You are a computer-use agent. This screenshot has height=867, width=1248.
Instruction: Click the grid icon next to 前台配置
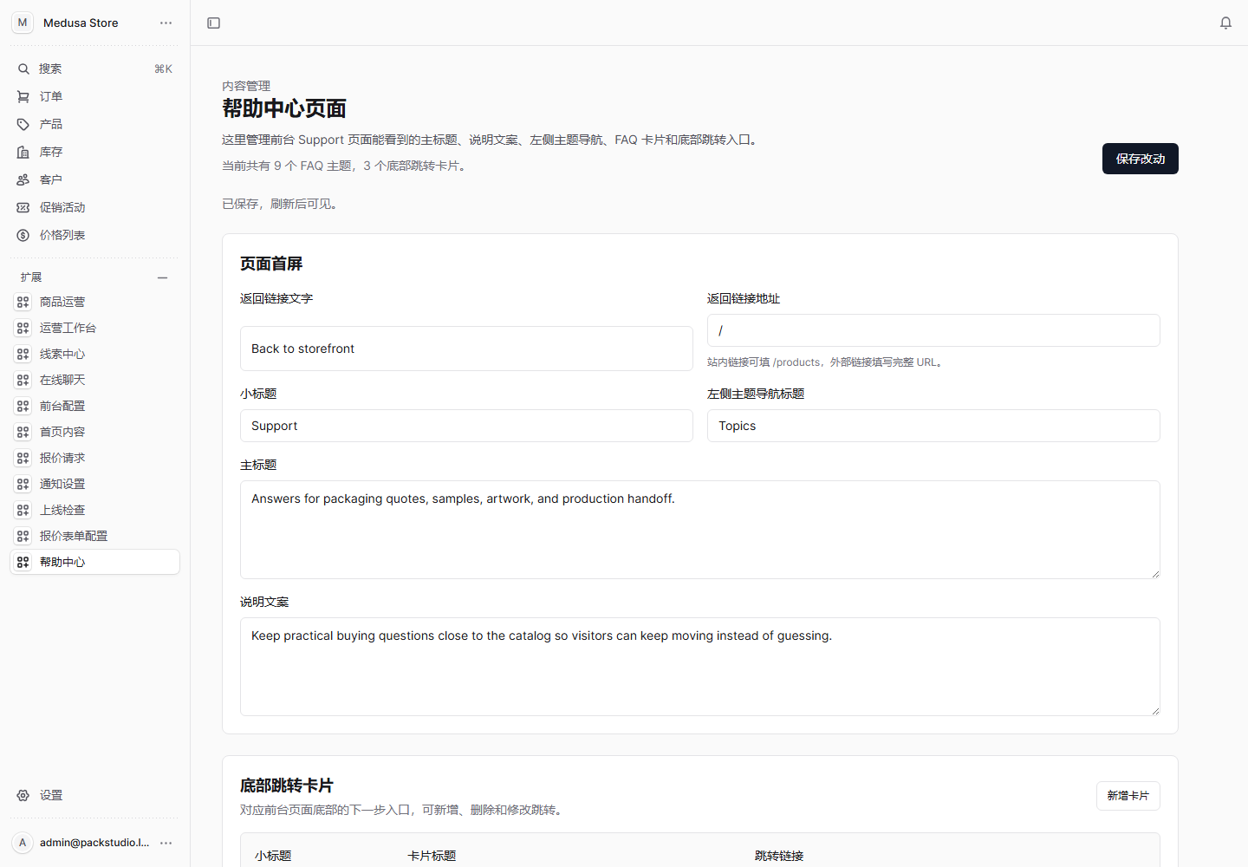tap(23, 406)
